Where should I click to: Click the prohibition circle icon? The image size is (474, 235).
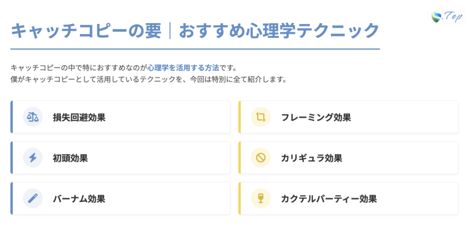[261, 158]
